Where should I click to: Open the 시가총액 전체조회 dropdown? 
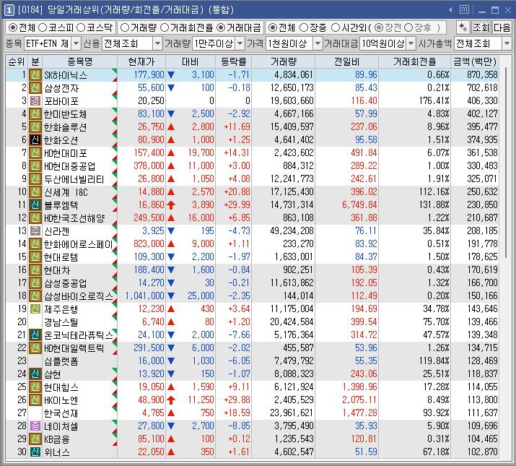click(x=507, y=43)
